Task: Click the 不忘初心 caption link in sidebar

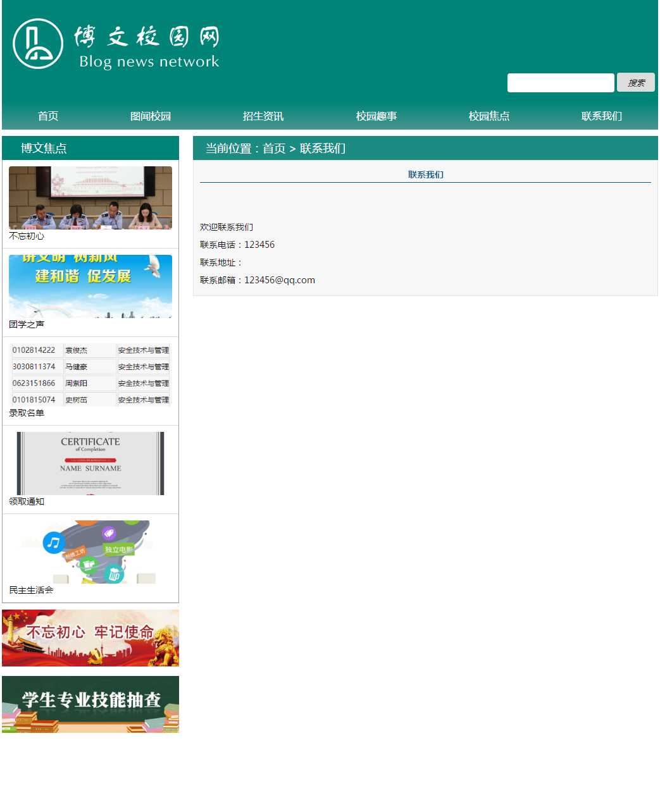Action: [27, 236]
